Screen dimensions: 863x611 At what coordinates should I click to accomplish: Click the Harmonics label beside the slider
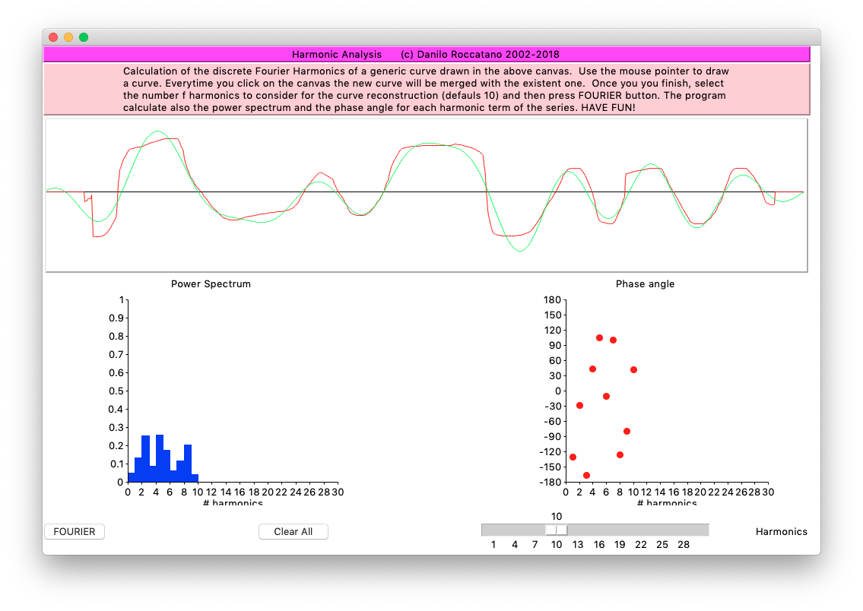coord(781,532)
